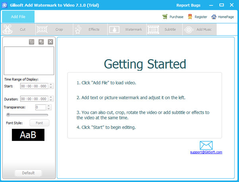This screenshot has height=182, width=239.
Task: Open the Subtitle tab
Action: (165, 30)
